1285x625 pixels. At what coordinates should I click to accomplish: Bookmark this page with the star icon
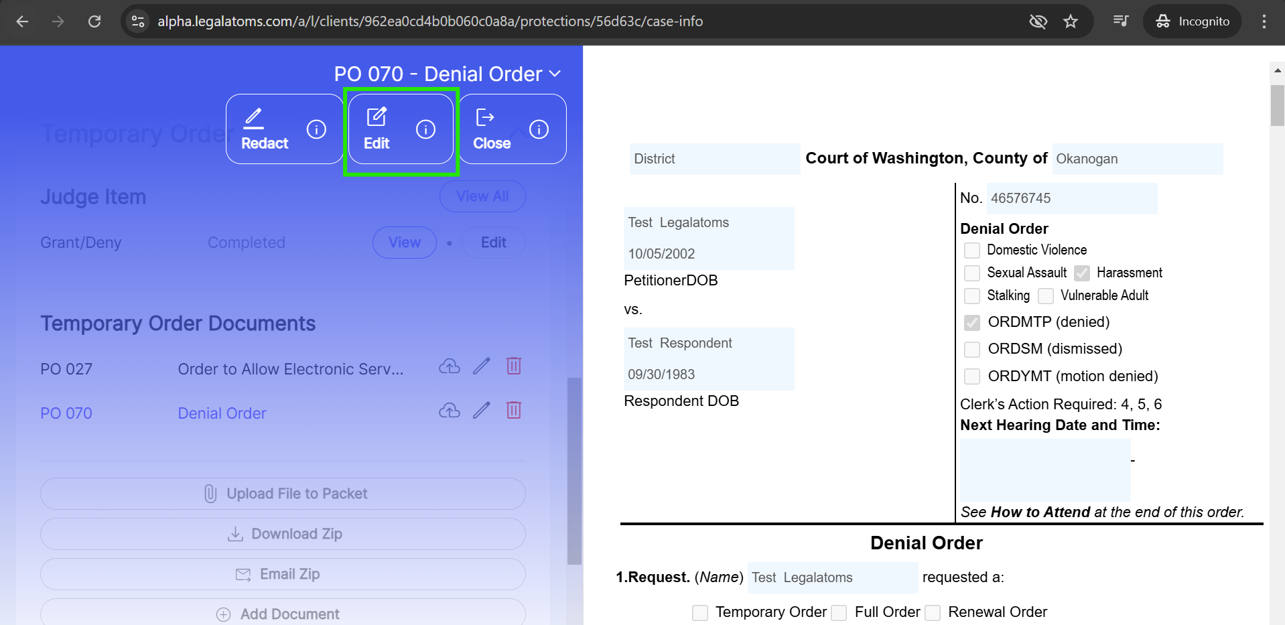pos(1071,21)
